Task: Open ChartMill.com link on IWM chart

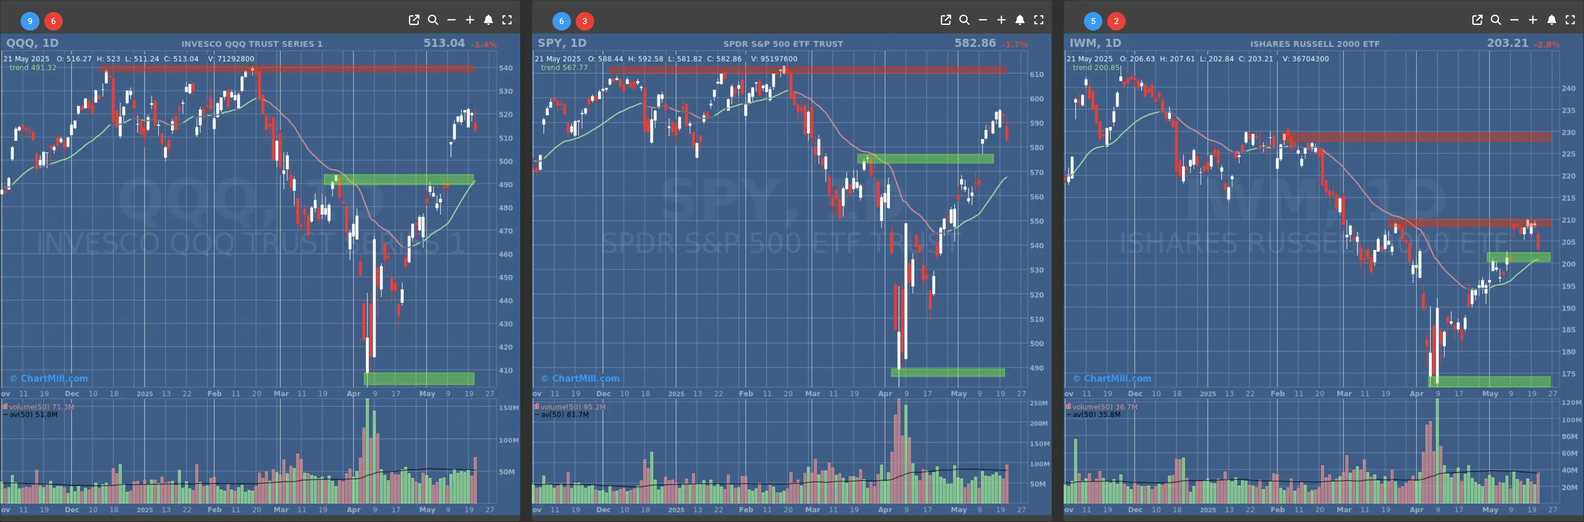Action: click(x=1112, y=379)
